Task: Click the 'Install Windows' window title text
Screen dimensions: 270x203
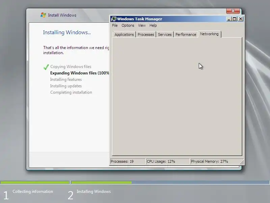Action: point(62,15)
